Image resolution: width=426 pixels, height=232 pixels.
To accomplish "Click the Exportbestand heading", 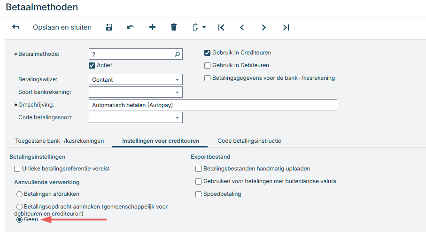I will click(x=210, y=157).
